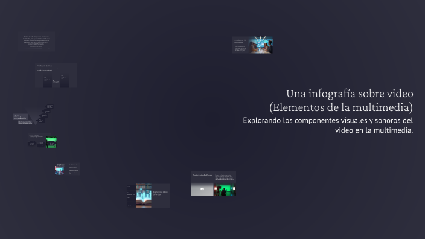Open the introduction slide with the meeting photo

point(252,45)
